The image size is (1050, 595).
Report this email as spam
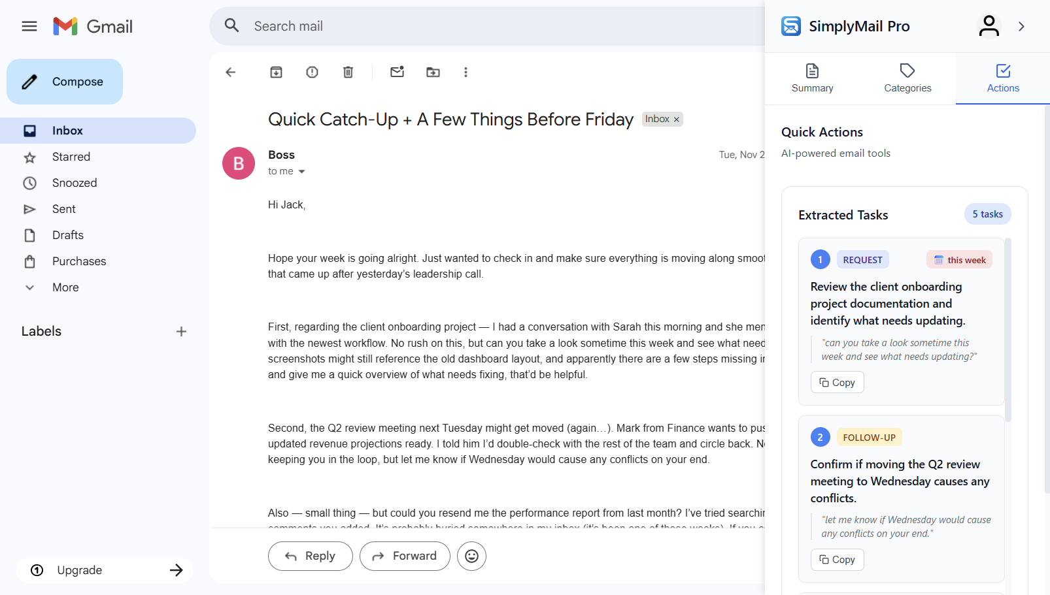[x=312, y=72]
